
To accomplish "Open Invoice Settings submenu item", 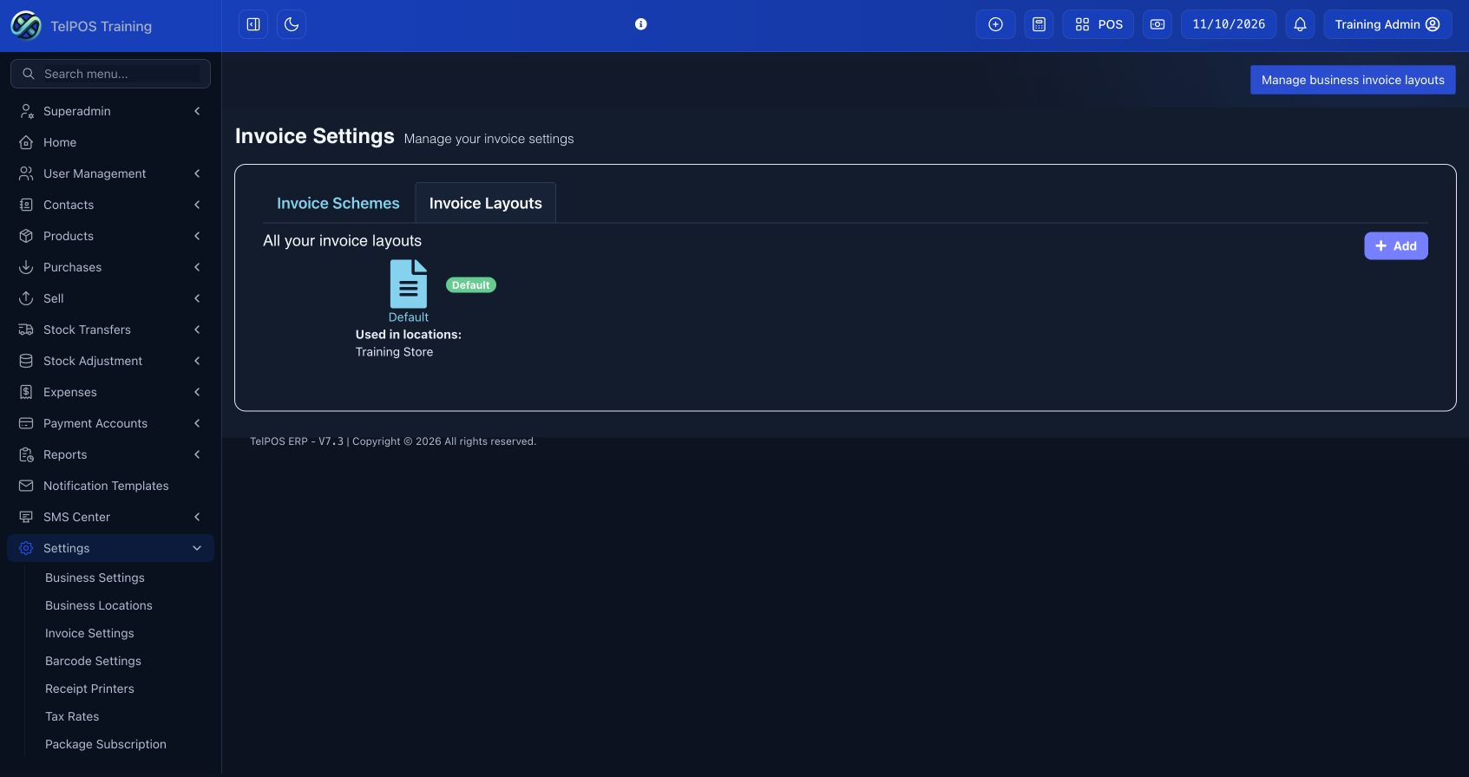I will pyautogui.click(x=89, y=633).
